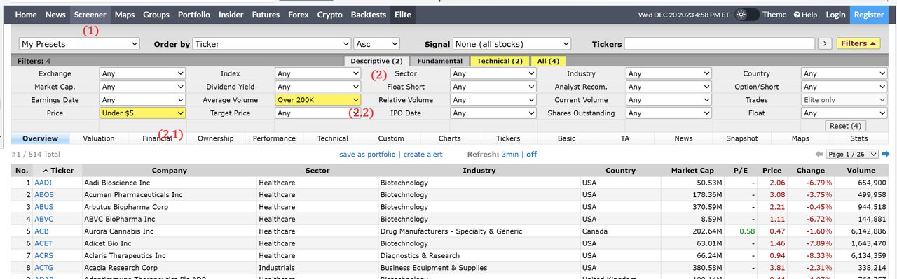The height and width of the screenshot is (279, 897).
Task: Open the Earnings Date filter dropdown
Action: coord(143,100)
